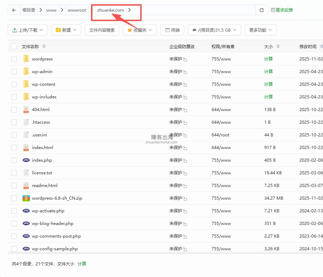Open the 上传/下载 dropdown
The image size is (323, 277).
click(28, 30)
